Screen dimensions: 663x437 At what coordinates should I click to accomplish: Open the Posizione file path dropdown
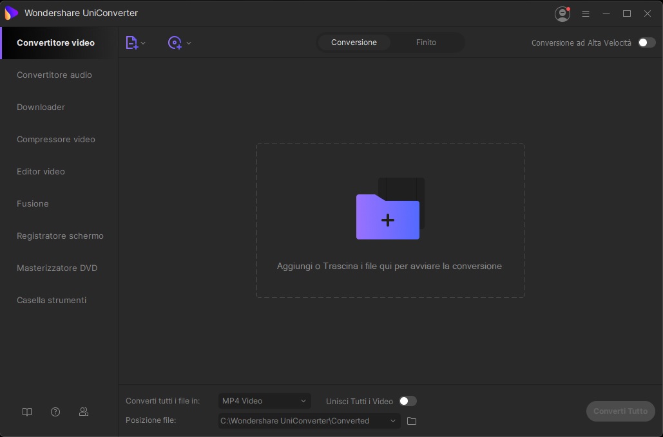click(309, 420)
